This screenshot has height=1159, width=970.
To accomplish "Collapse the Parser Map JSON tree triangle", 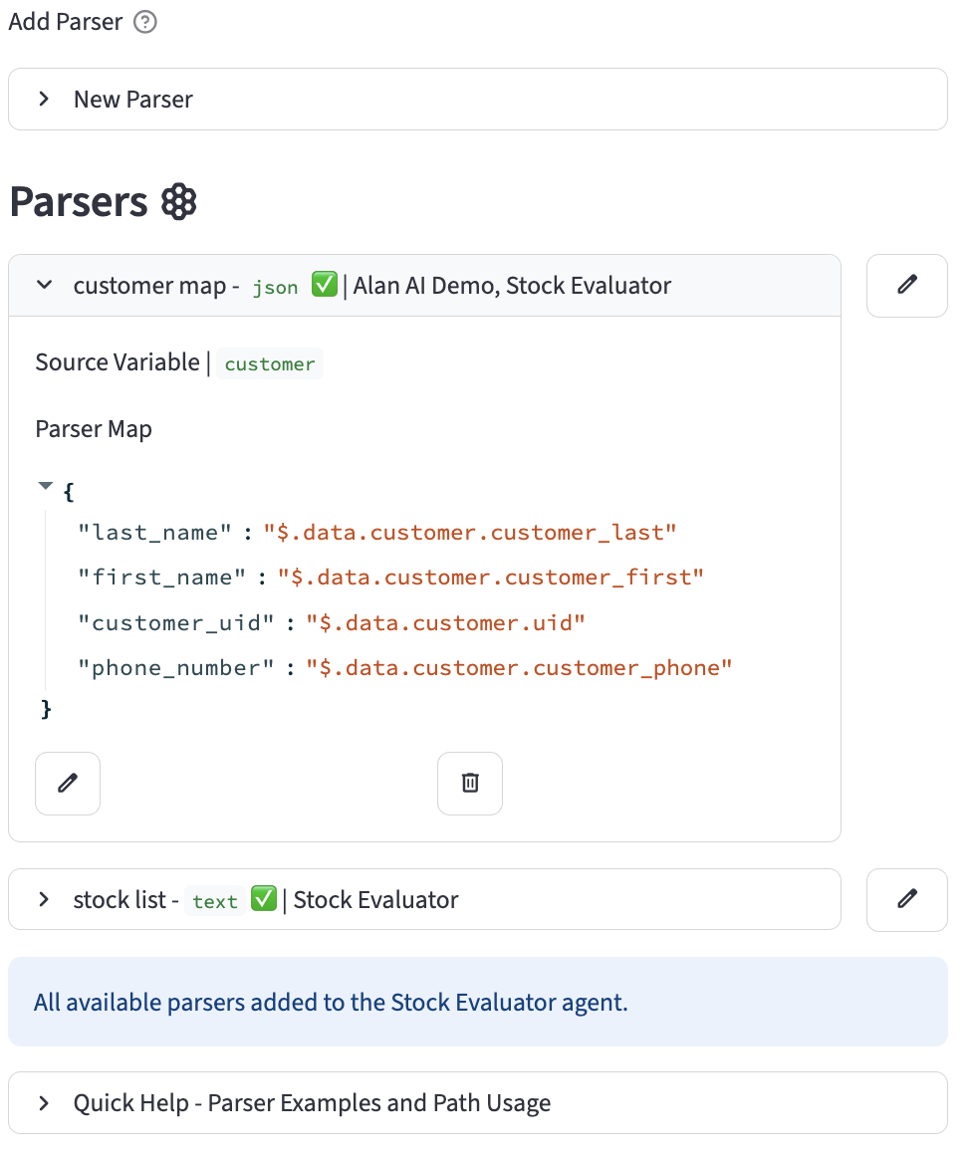I will coord(45,488).
